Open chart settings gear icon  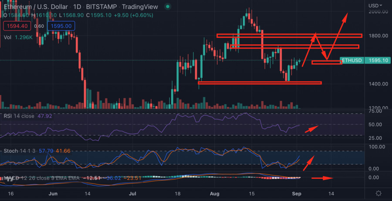[378, 193]
